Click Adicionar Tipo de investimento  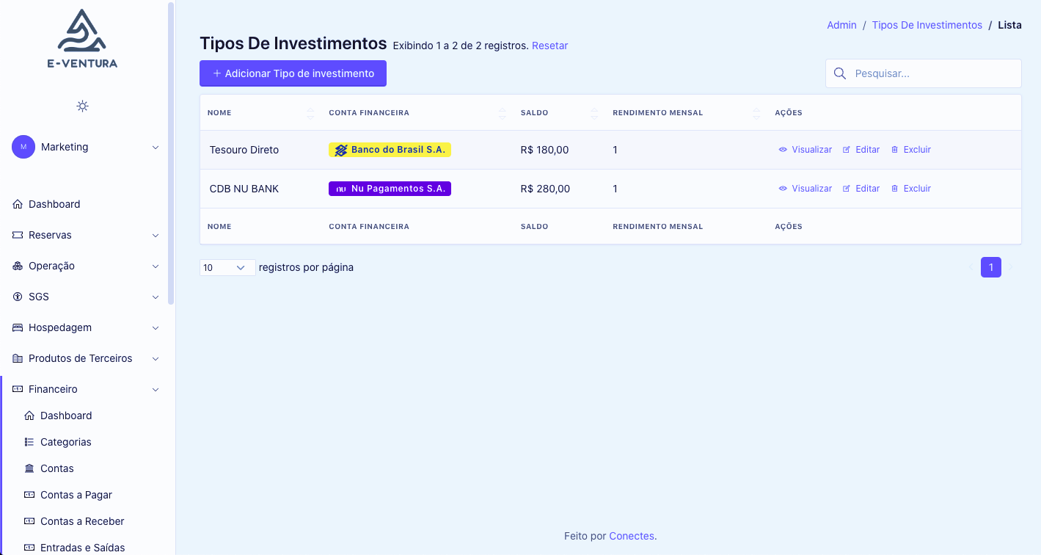click(x=293, y=73)
